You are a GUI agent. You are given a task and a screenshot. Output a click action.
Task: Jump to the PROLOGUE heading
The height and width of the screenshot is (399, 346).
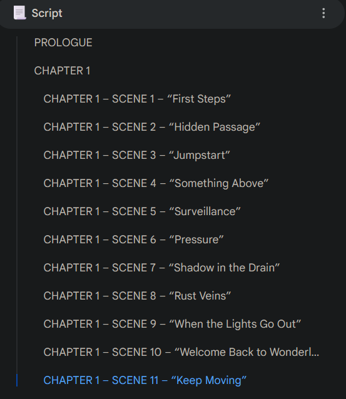click(x=63, y=43)
